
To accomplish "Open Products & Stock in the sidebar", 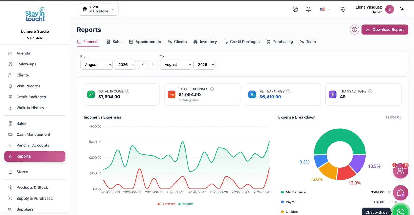I will point(35,187).
